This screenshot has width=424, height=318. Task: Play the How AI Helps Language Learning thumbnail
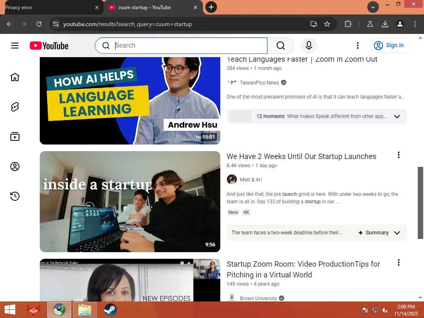tap(130, 101)
